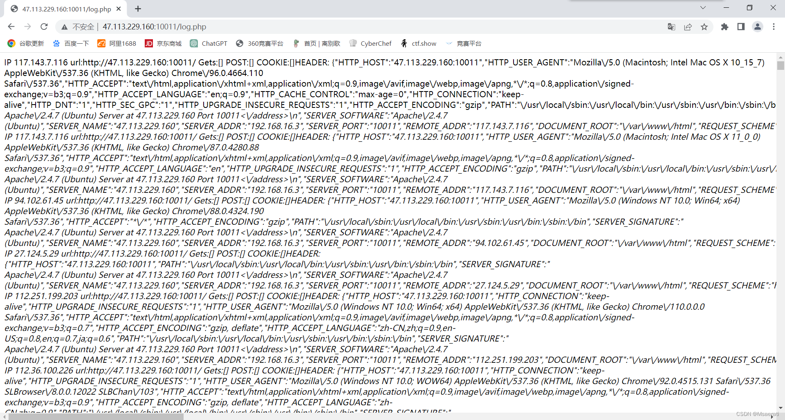
Task: Open the CyberChef bookmark
Action: click(370, 43)
